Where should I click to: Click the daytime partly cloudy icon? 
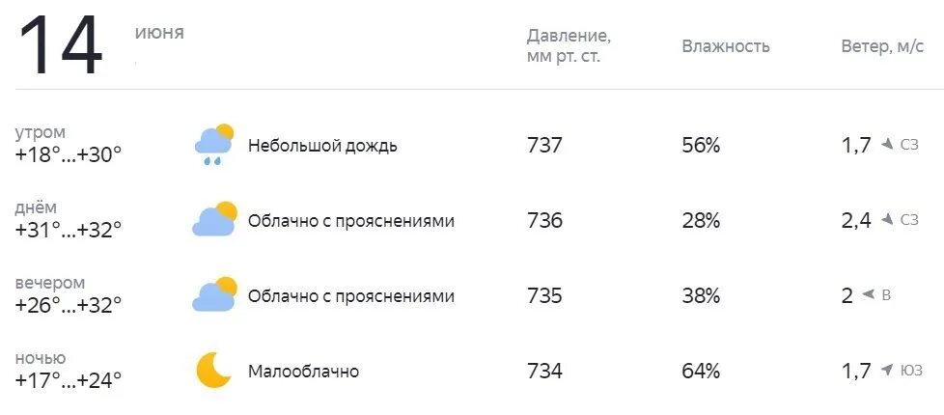point(214,220)
